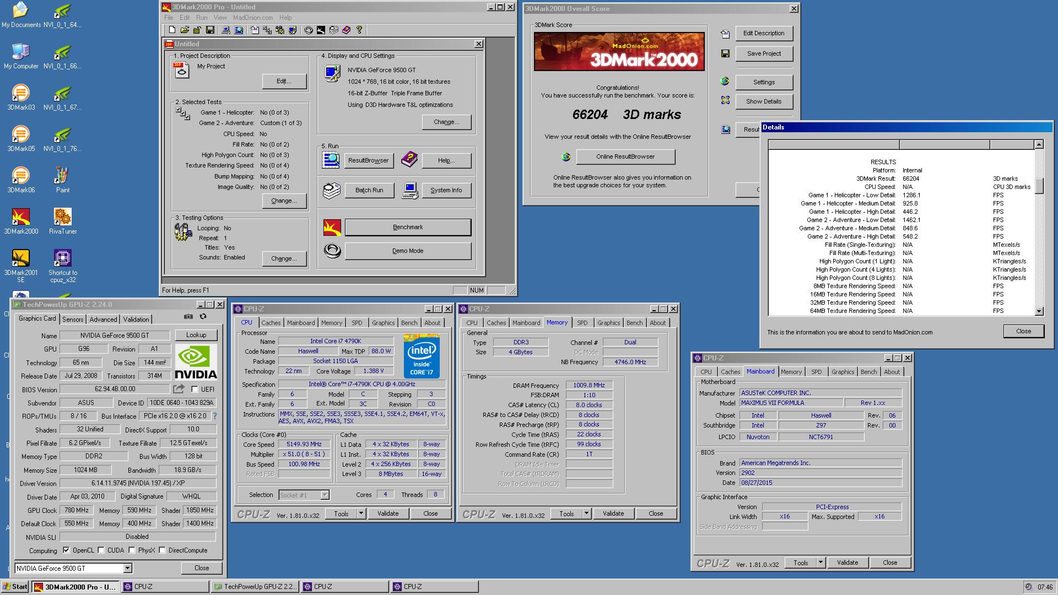Click the demo mode ring icon in toolbar

309,30
